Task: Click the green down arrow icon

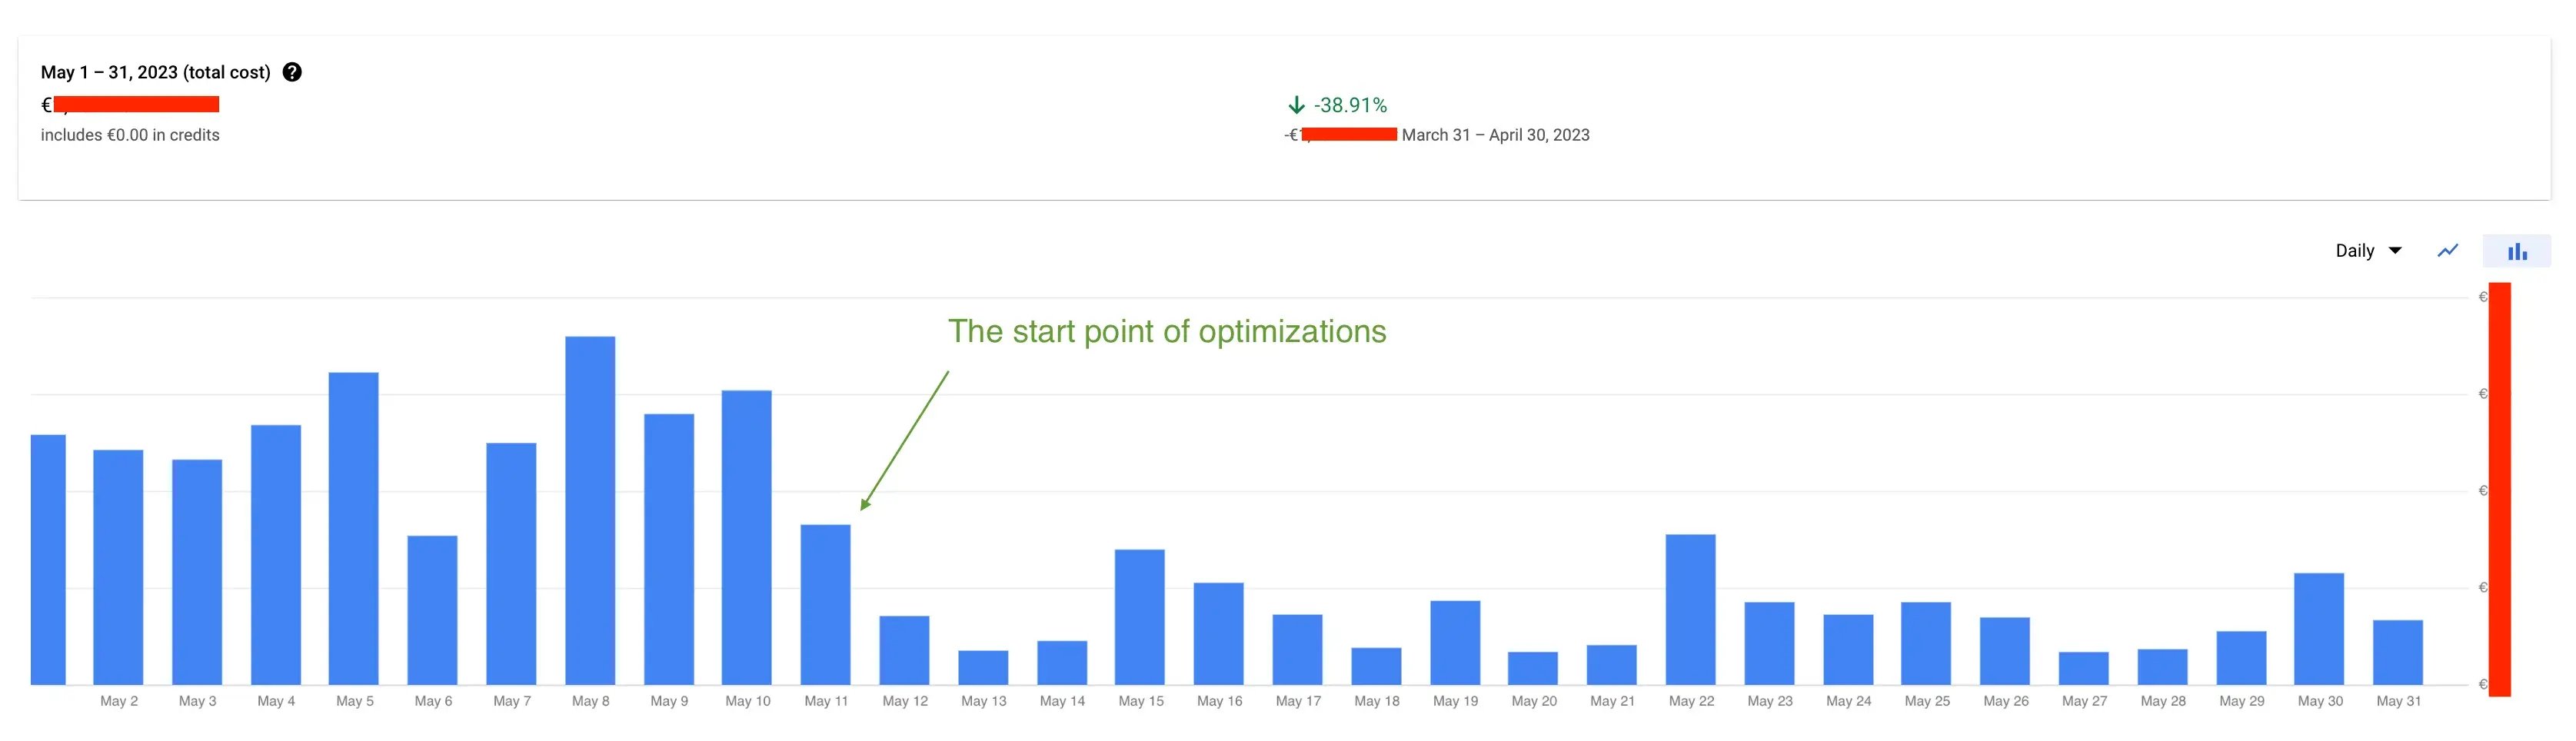Action: (1296, 105)
